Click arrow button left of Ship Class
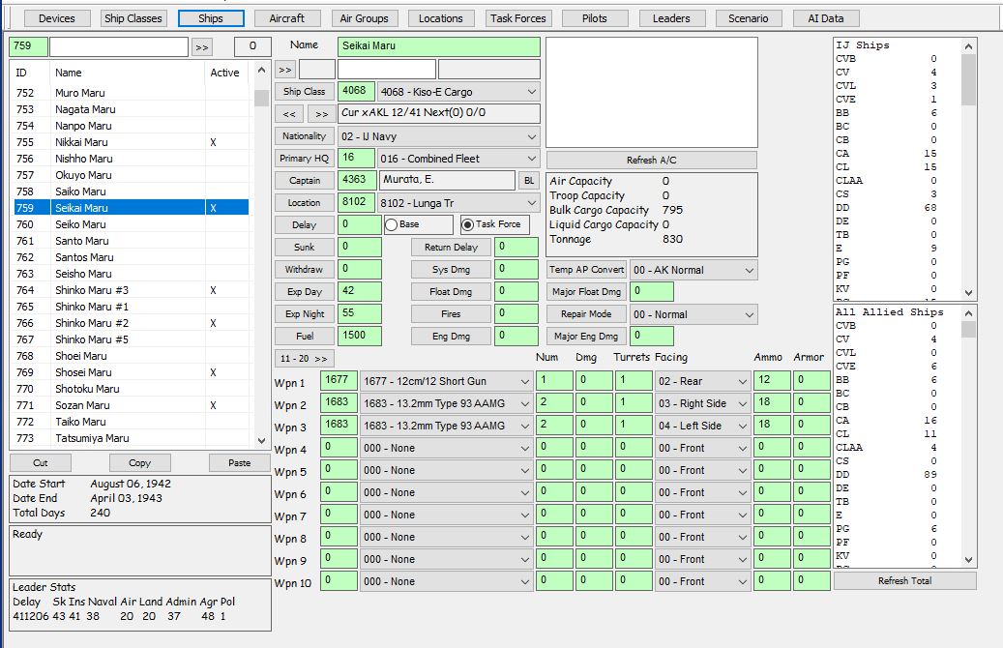Viewport: 1003px width, 648px height. 285,70
